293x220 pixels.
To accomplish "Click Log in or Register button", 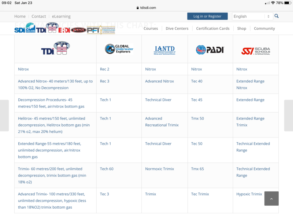I will [207, 16].
